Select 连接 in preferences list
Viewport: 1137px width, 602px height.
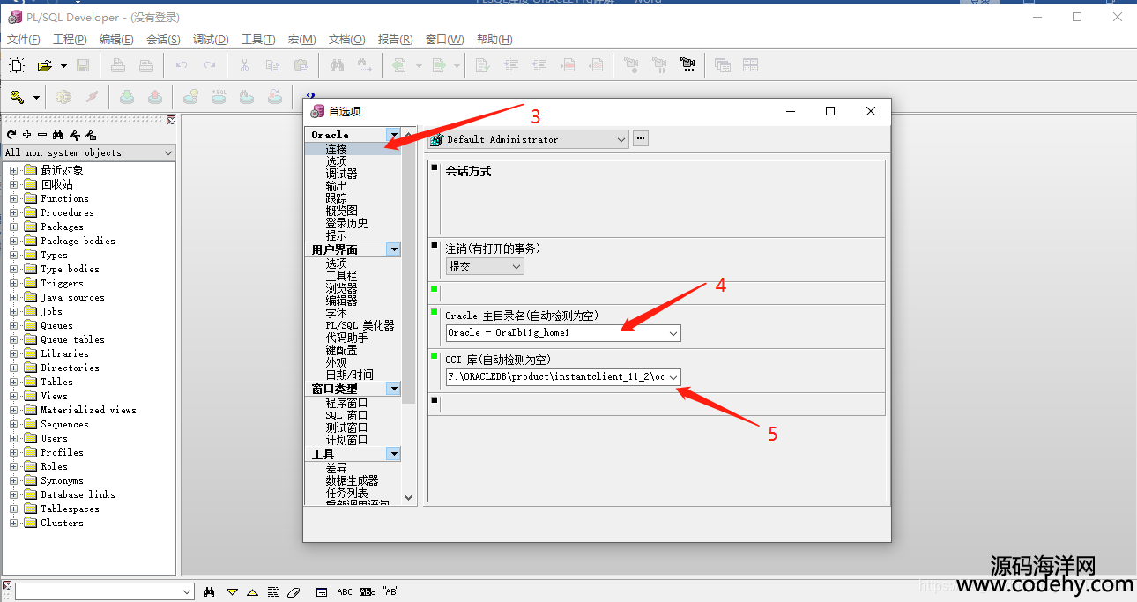pyautogui.click(x=336, y=149)
